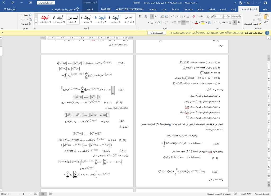The width and height of the screenshot is (271, 196).
Task: Click the Sign in (تسجيل الدخول) button
Action: pos(46,3)
